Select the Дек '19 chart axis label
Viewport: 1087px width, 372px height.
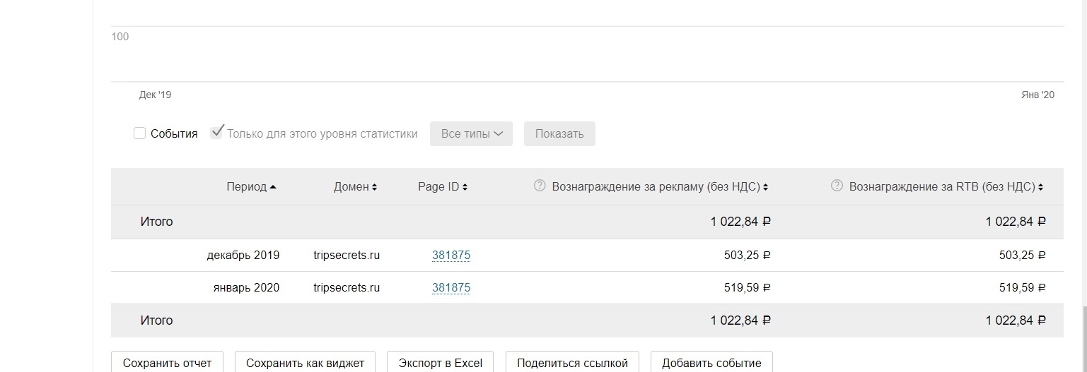155,95
